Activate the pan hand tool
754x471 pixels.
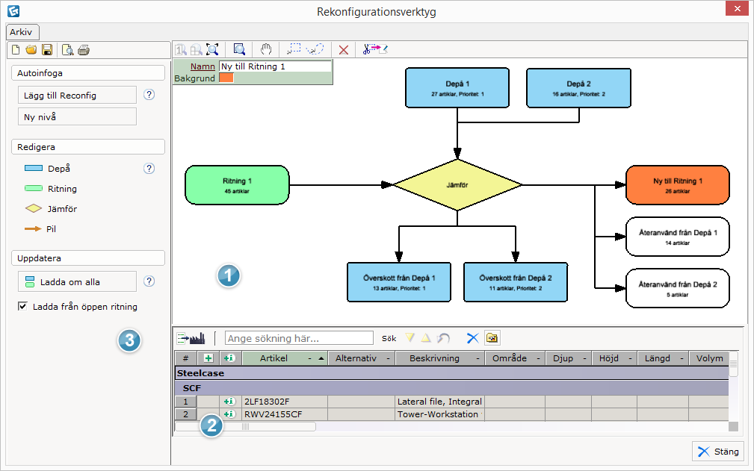point(266,49)
